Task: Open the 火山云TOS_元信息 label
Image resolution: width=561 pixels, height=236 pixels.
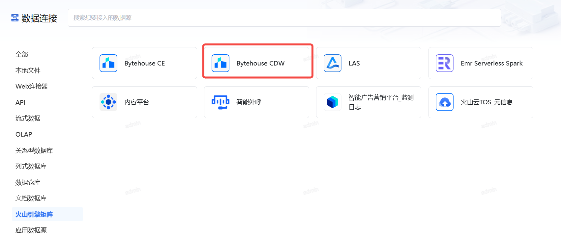Action: point(487,102)
